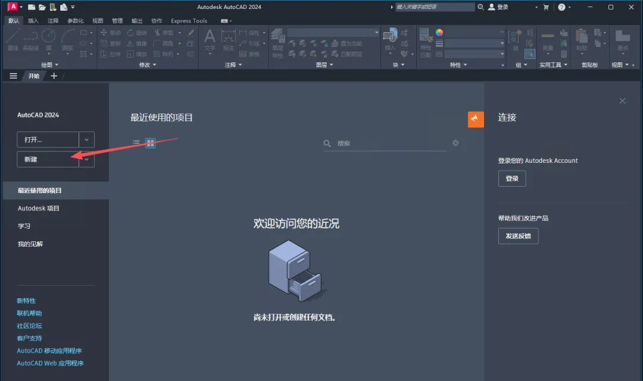
Task: Click Match Properties (特性匹配) icon
Action: (426, 43)
